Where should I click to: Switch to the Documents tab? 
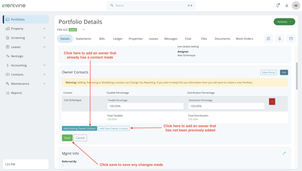223,39
